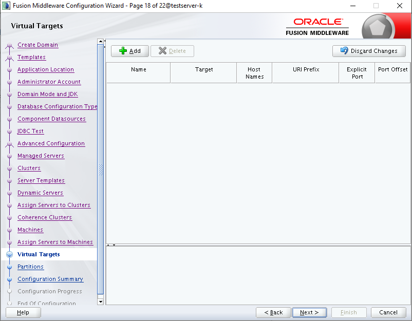This screenshot has width=412, height=321.
Task: Click the Configuration Summary step bullet icon
Action: pos(9,279)
